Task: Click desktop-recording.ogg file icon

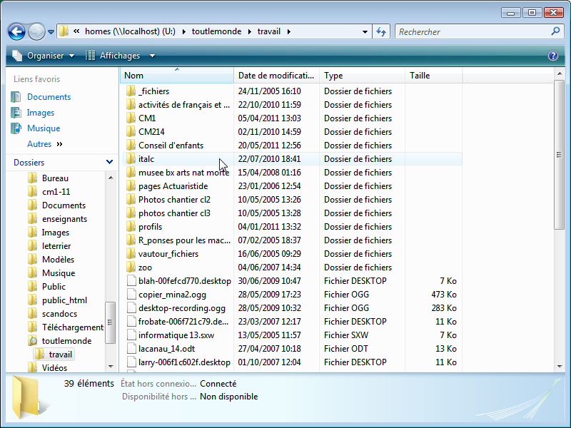Action: coord(131,308)
